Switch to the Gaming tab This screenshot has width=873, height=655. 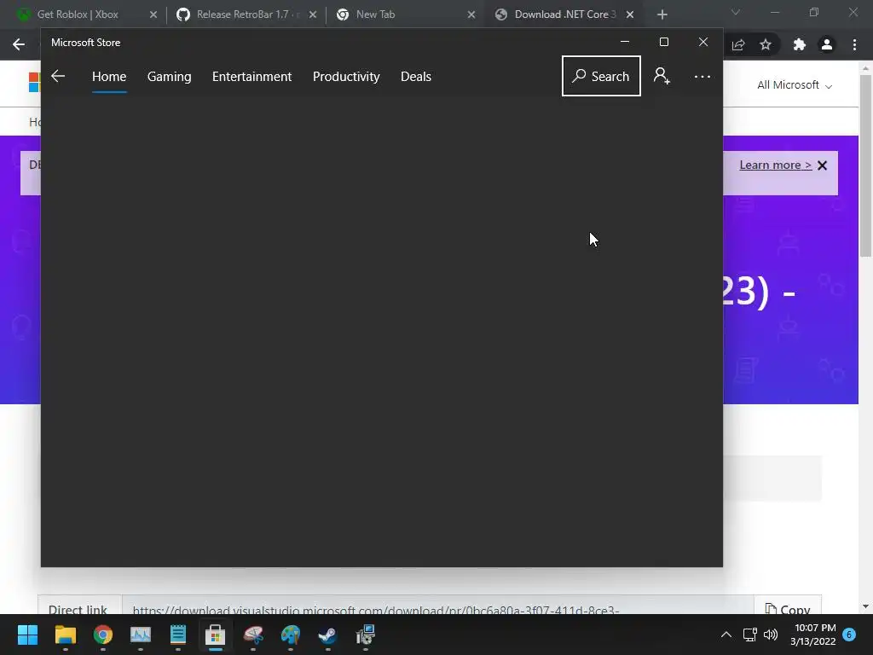[170, 76]
